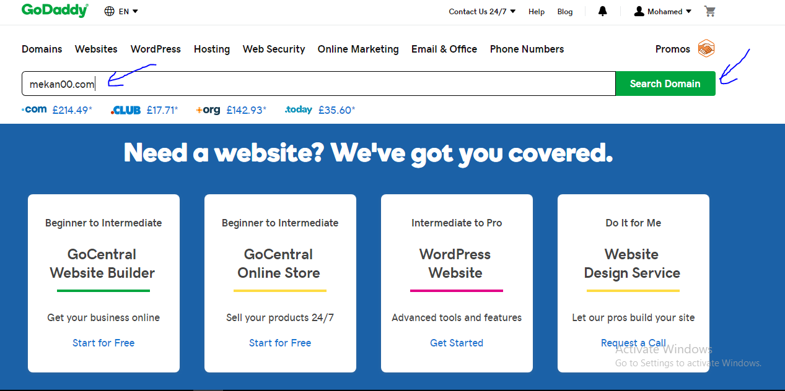Image resolution: width=785 pixels, height=391 pixels.
Task: Select the WordPress Website card title
Action: click(x=455, y=264)
